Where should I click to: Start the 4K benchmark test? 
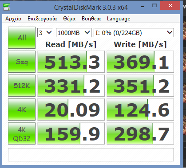click(22, 109)
